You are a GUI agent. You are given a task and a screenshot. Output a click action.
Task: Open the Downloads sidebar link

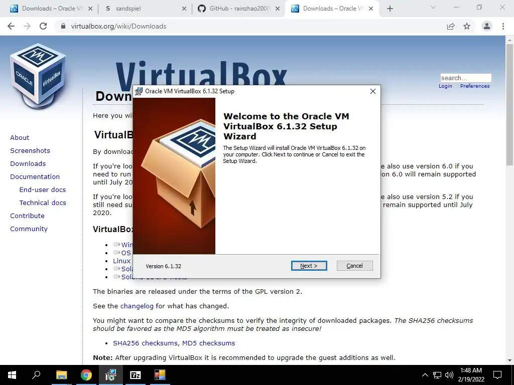tap(28, 164)
